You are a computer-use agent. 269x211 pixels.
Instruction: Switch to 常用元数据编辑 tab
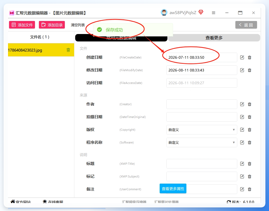(121, 38)
